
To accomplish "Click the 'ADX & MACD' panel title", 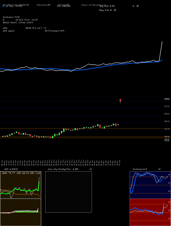I will (11, 169).
